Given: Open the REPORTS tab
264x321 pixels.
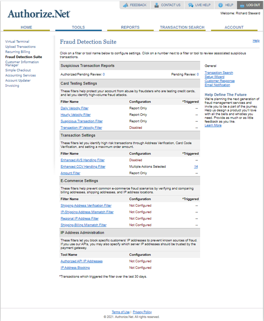Looking at the screenshot, I should coord(130,27).
